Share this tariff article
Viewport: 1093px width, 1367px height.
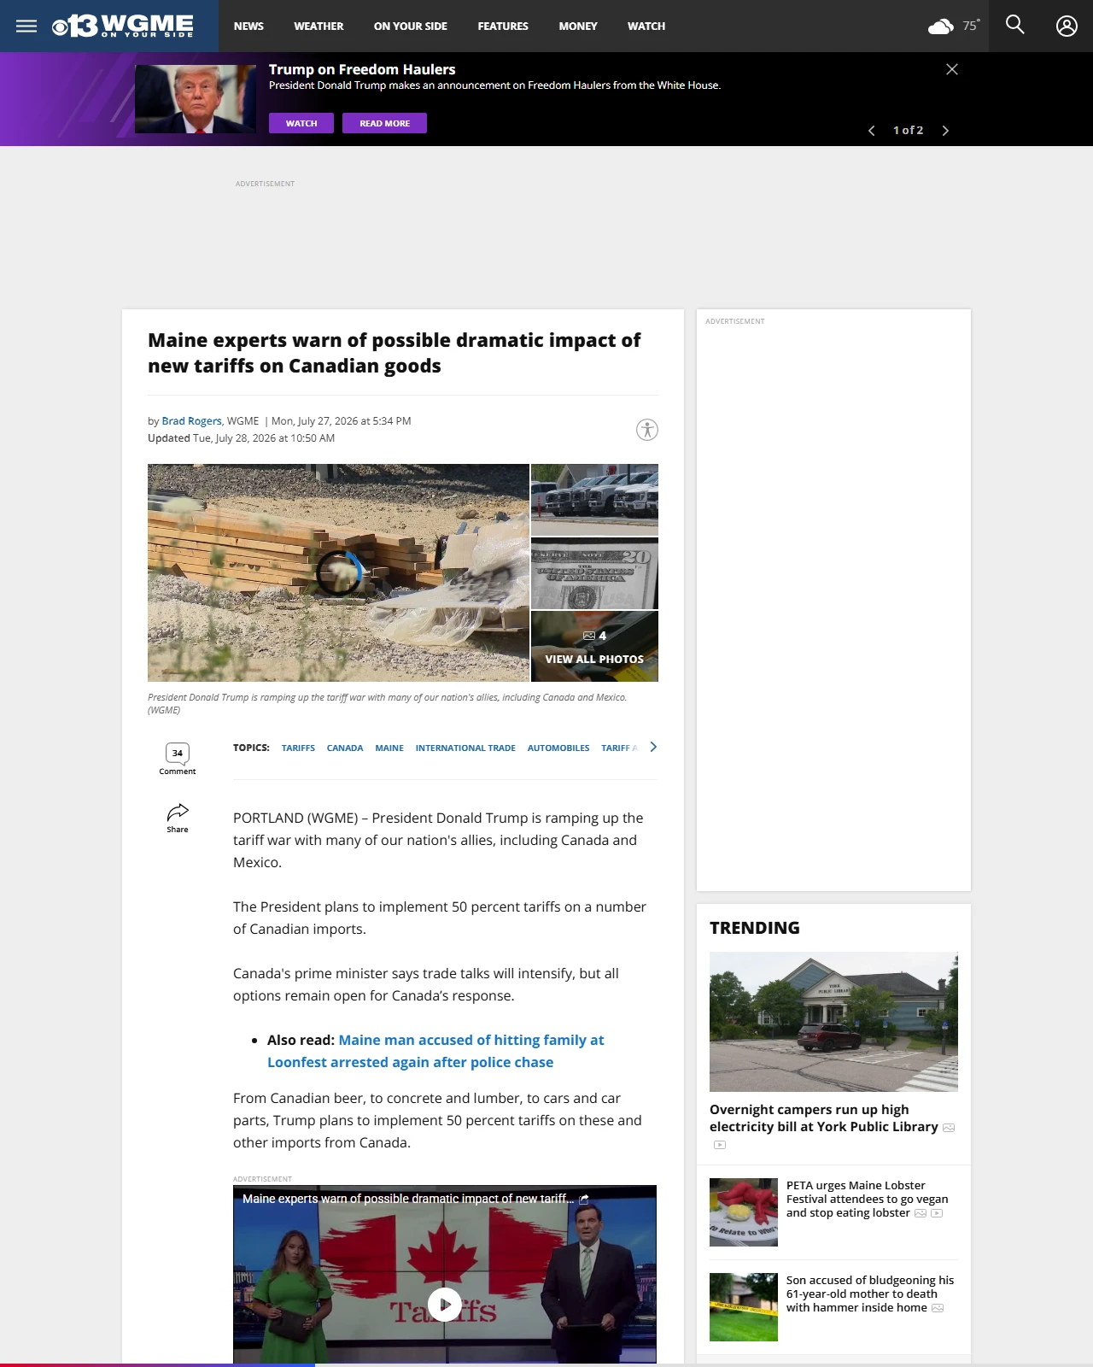[x=178, y=818]
